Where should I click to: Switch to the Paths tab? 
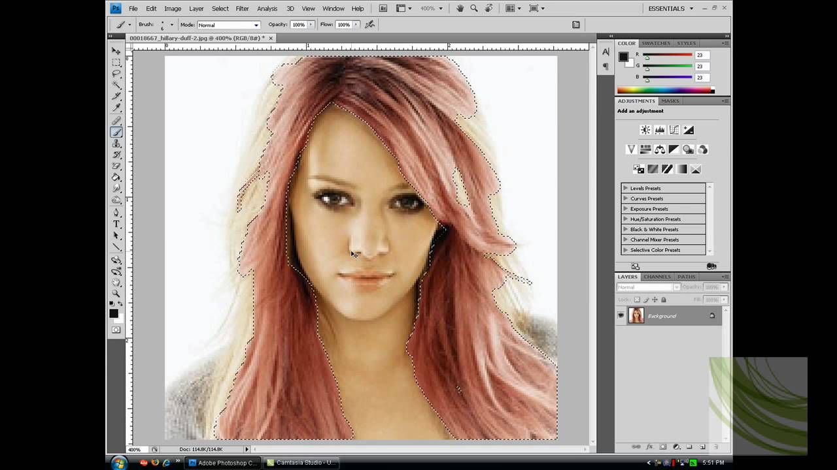pyautogui.click(x=687, y=277)
